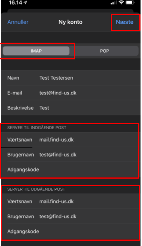Tap the clock showing 16.14

coord(16,3)
